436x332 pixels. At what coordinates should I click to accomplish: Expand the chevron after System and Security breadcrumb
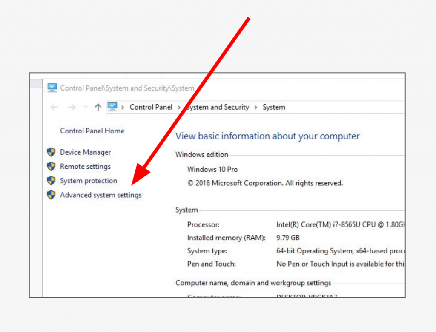pos(256,107)
